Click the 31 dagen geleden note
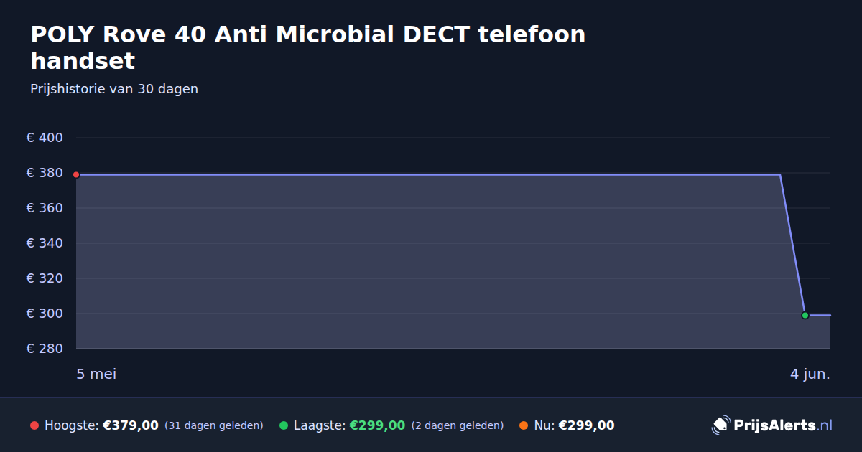This screenshot has height=452, width=862. click(x=214, y=426)
